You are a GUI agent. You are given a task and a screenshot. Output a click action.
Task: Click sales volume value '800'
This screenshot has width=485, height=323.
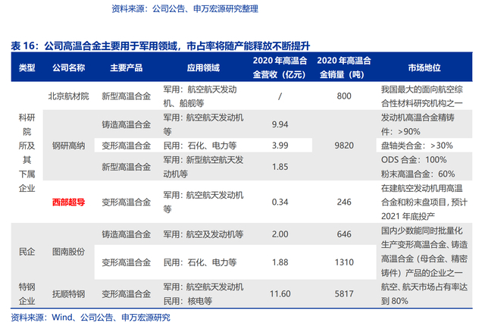pyautogui.click(x=344, y=96)
